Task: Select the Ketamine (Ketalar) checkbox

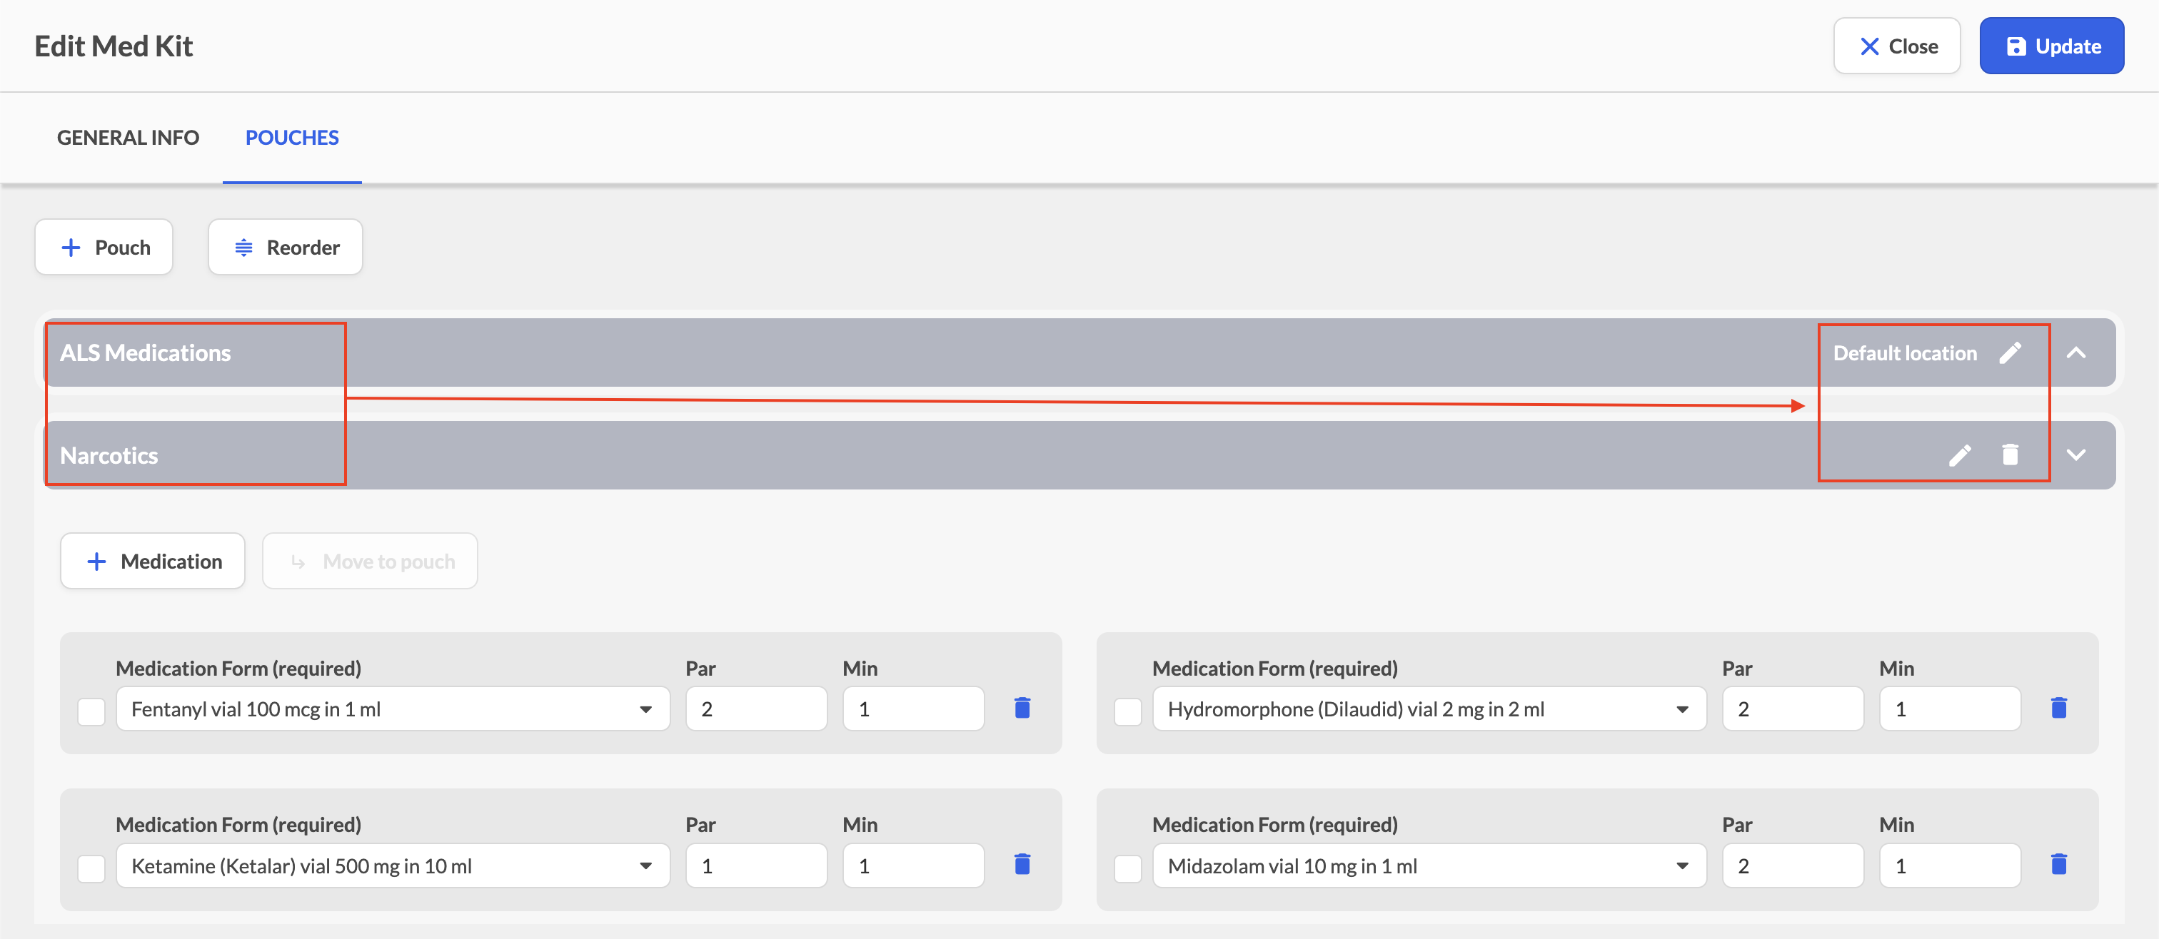Action: [91, 868]
